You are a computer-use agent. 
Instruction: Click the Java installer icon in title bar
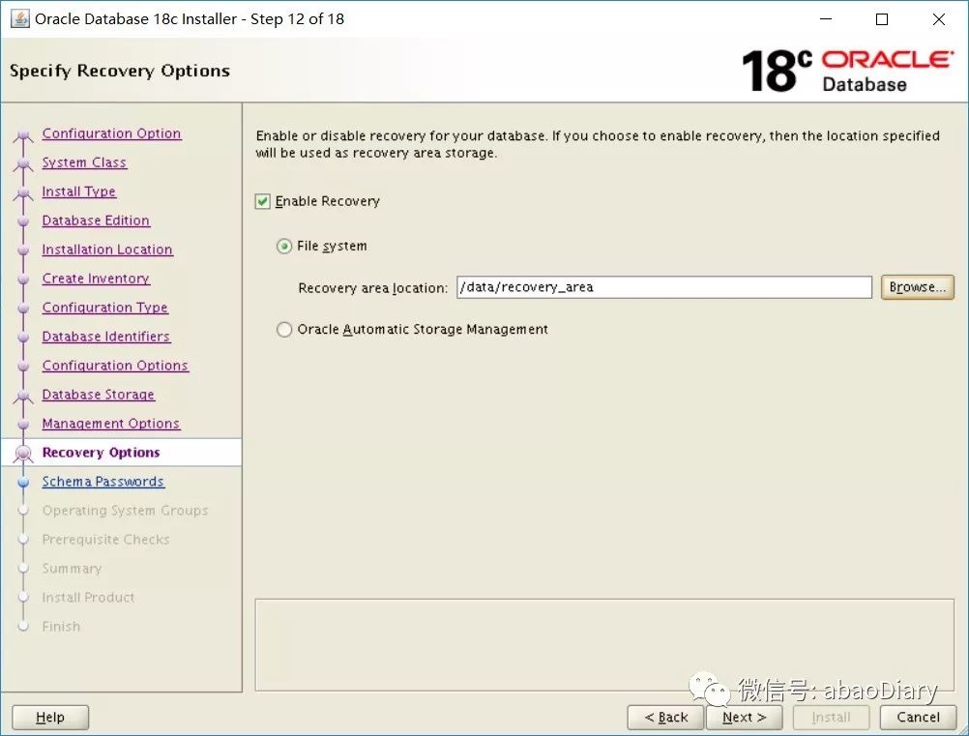(19, 19)
